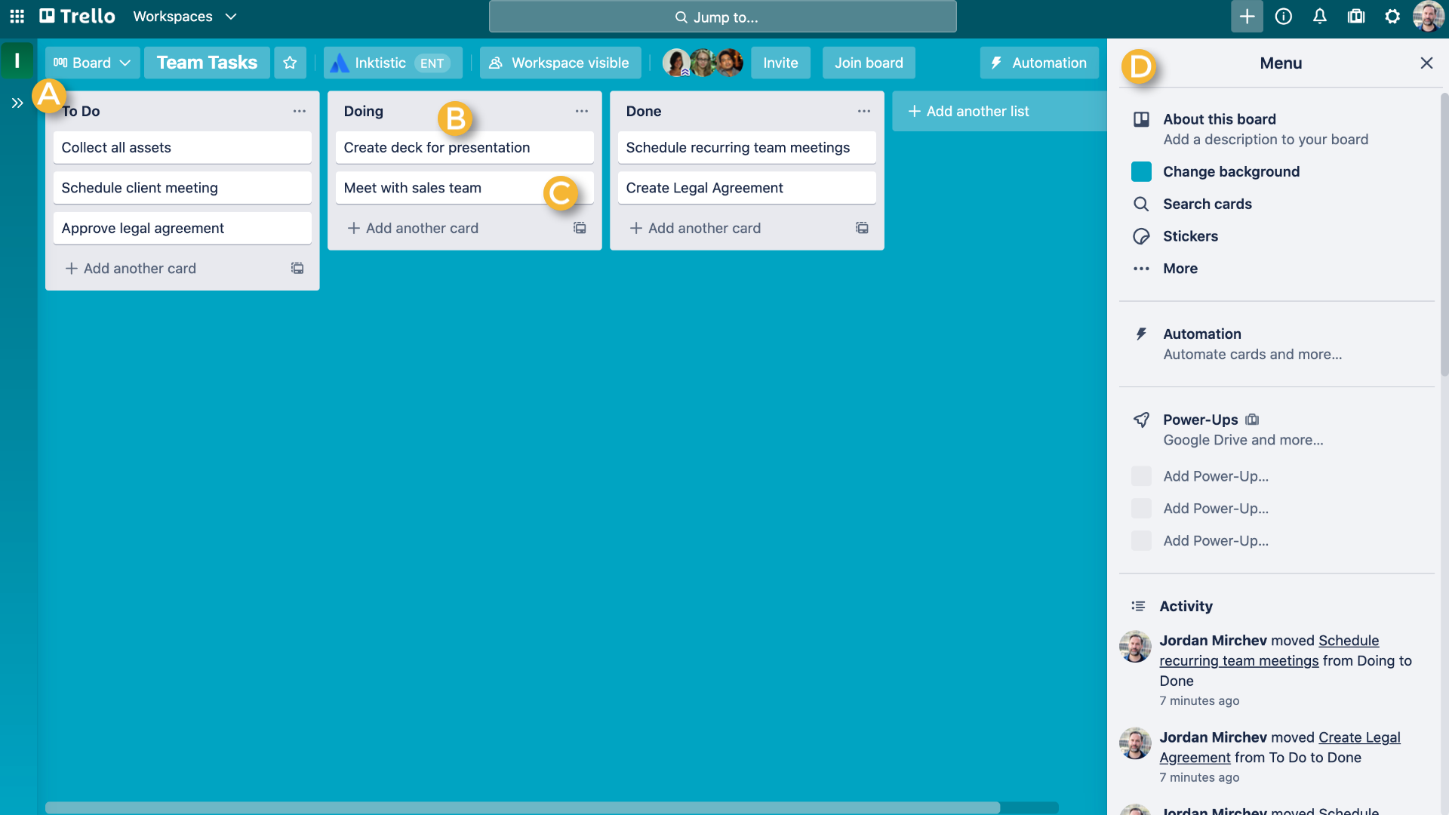Open the Power-Ups rocket icon
The image size is (1449, 815).
[x=1142, y=419]
